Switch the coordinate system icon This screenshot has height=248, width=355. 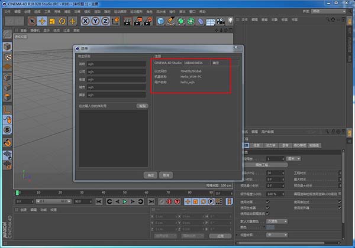(x=116, y=21)
